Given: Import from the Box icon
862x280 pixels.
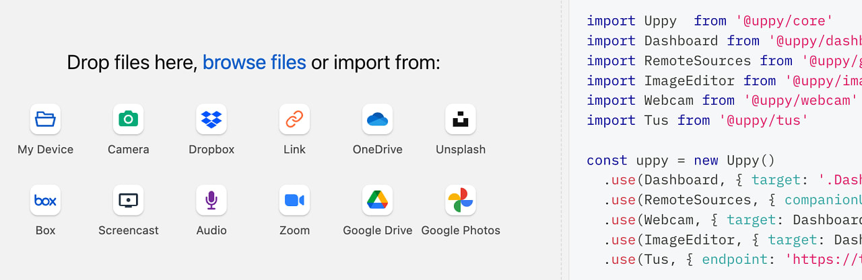Looking at the screenshot, I should point(45,200).
